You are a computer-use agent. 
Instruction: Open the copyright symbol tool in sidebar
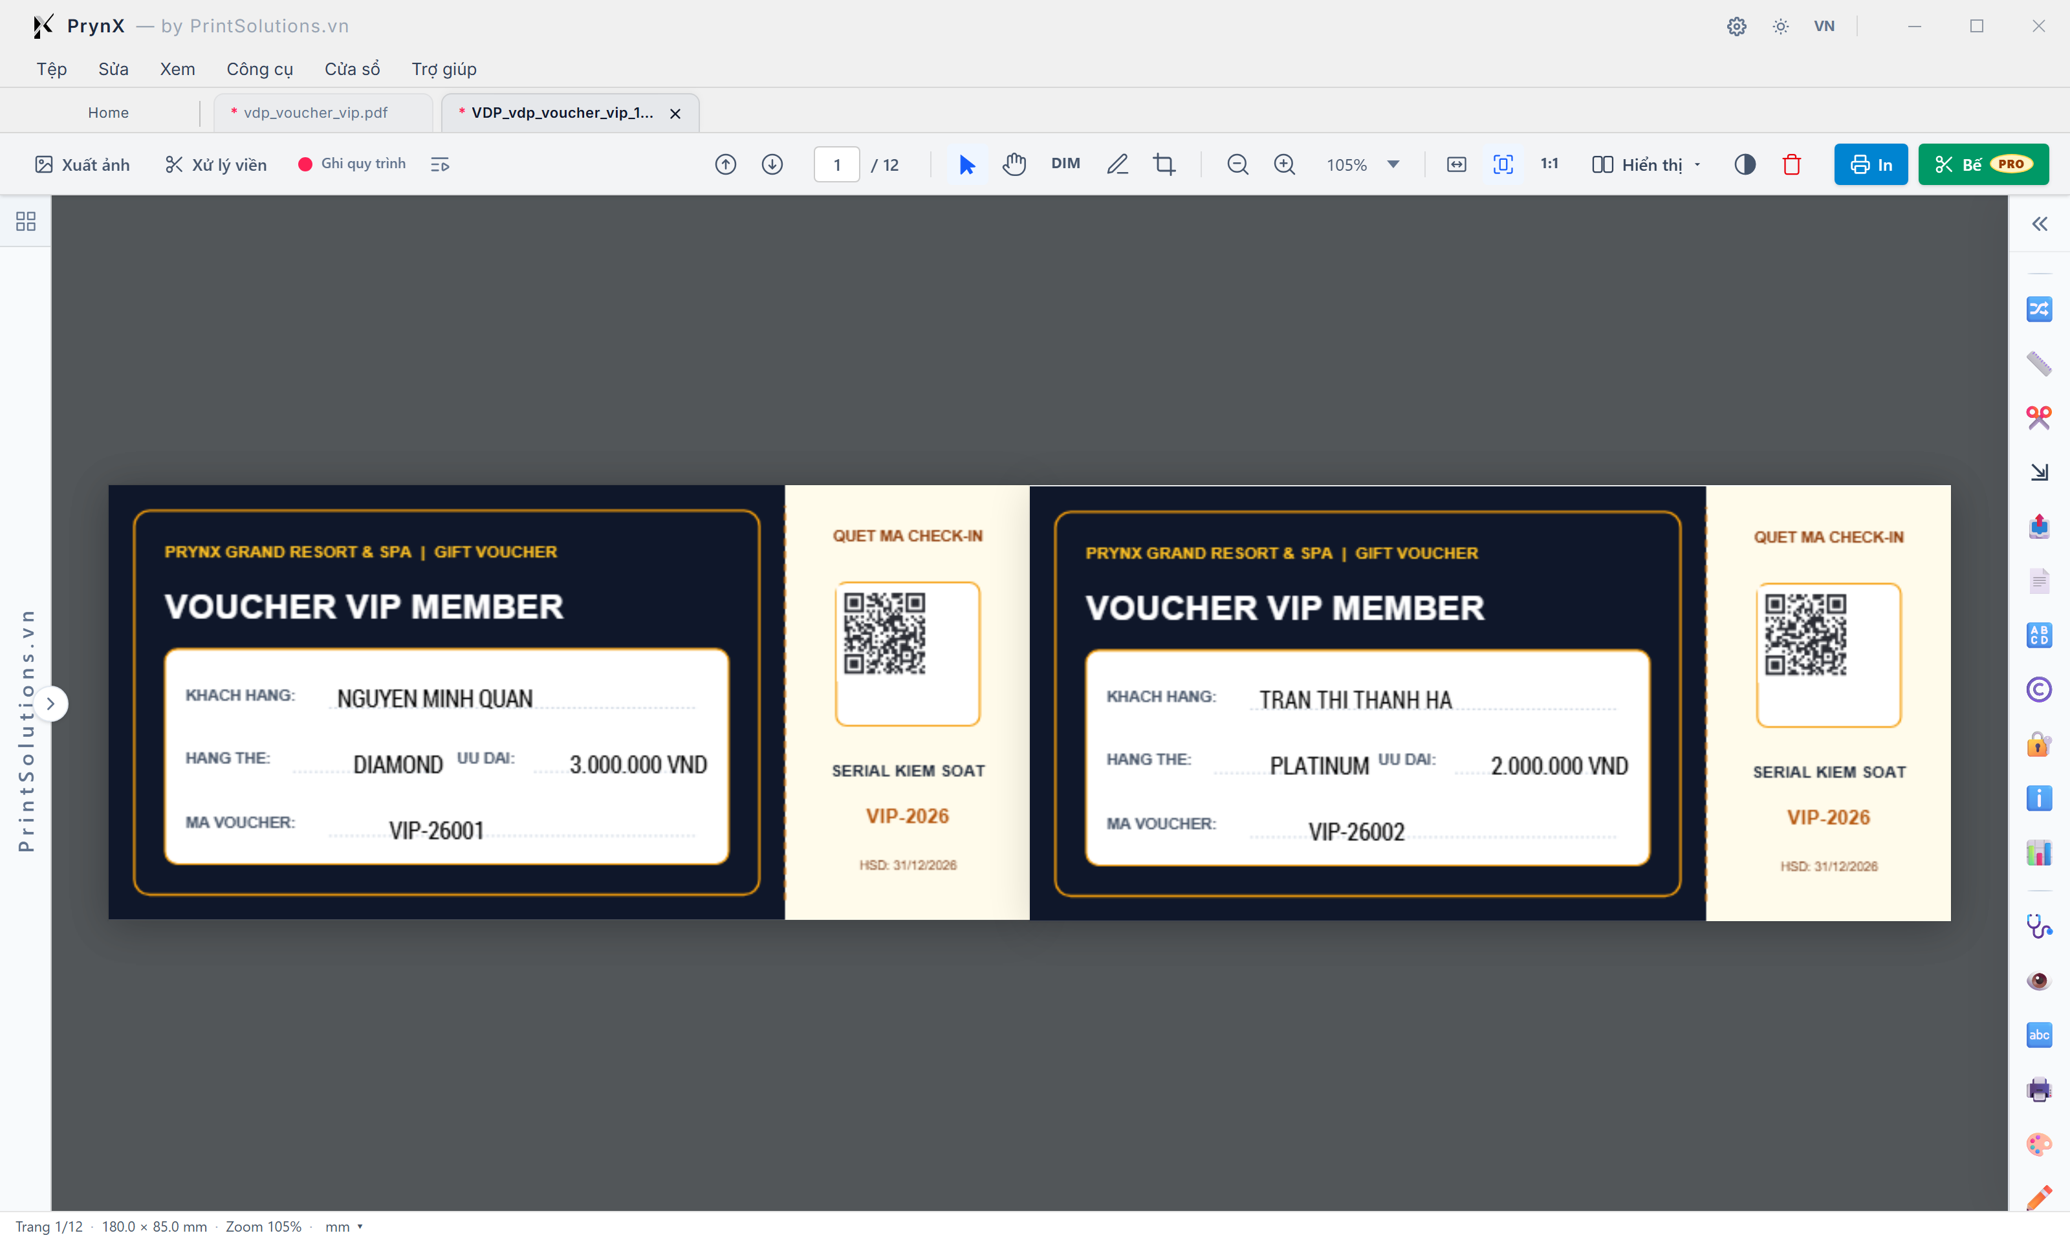[x=2039, y=690]
